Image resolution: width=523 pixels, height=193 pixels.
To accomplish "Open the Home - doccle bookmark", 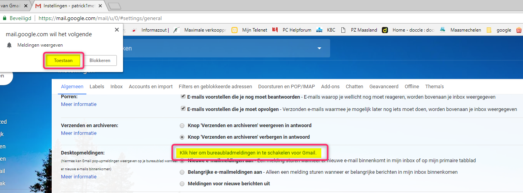I will [x=408, y=30].
